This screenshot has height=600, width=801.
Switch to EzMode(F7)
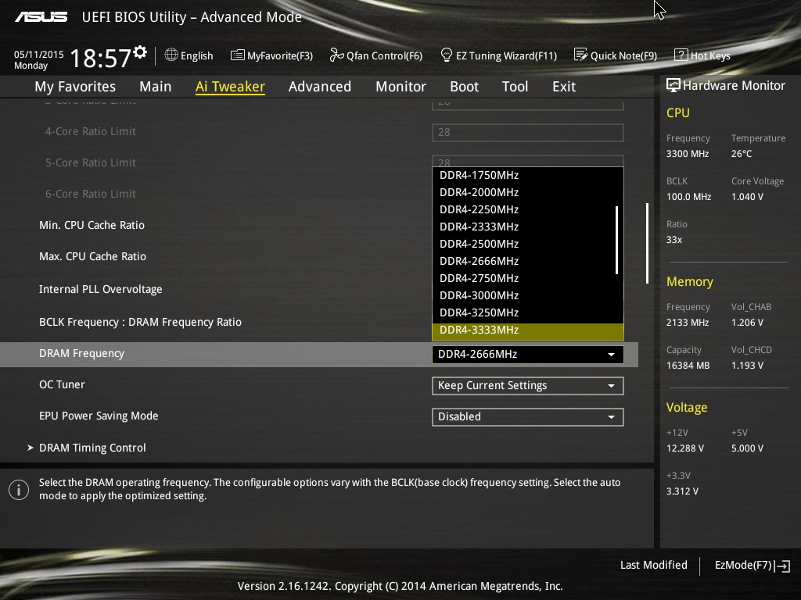coord(752,566)
